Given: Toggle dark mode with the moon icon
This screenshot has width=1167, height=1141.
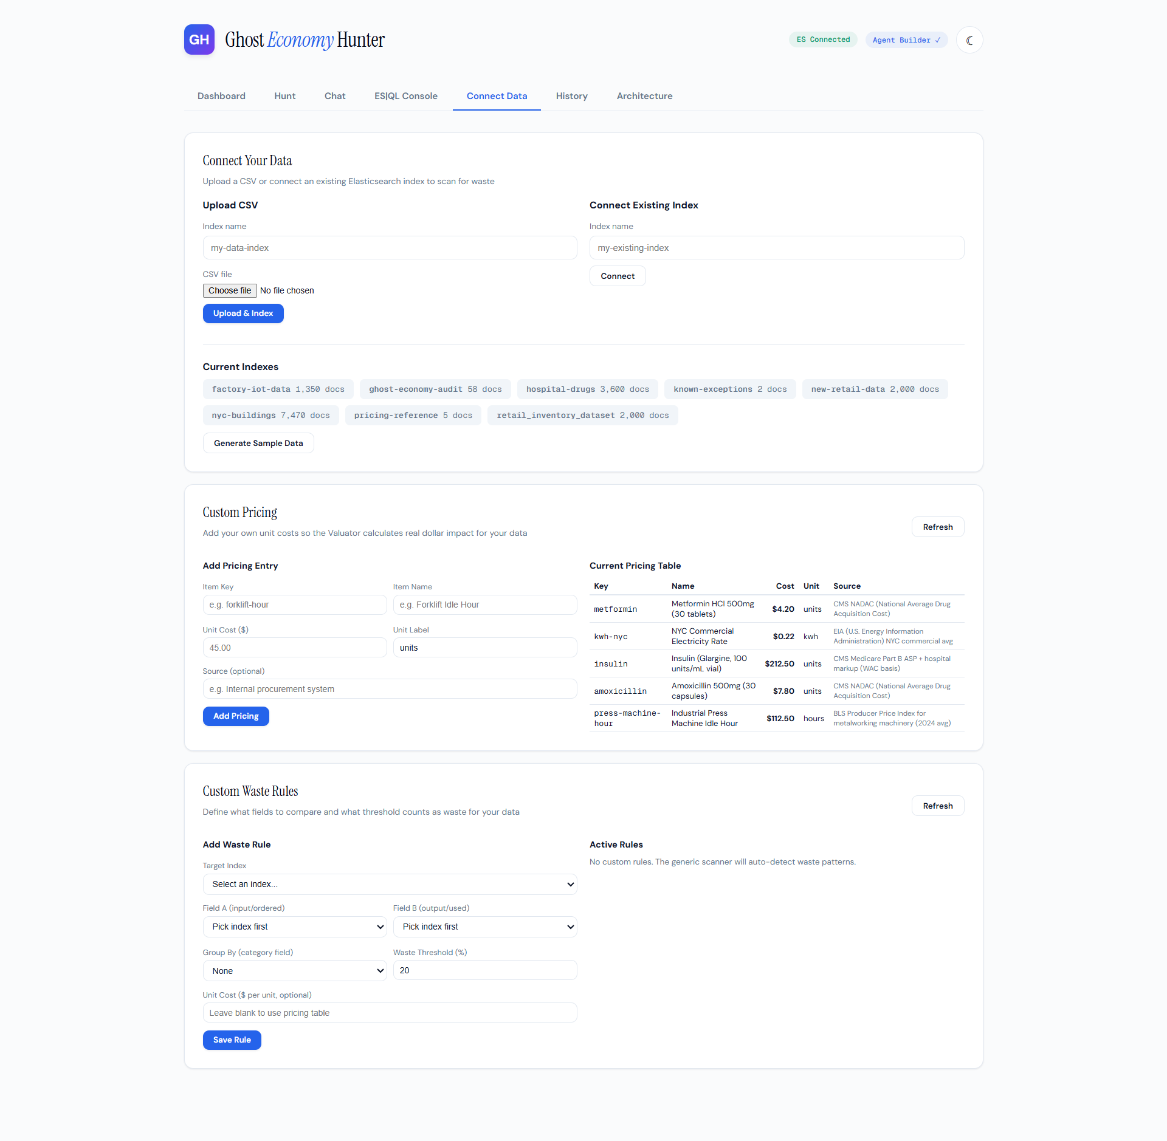Looking at the screenshot, I should (x=969, y=40).
